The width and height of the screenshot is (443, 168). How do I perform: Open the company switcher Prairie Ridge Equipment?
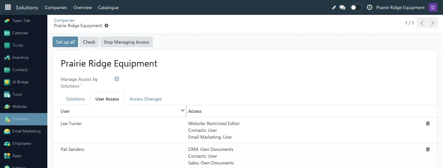pos(400,7)
